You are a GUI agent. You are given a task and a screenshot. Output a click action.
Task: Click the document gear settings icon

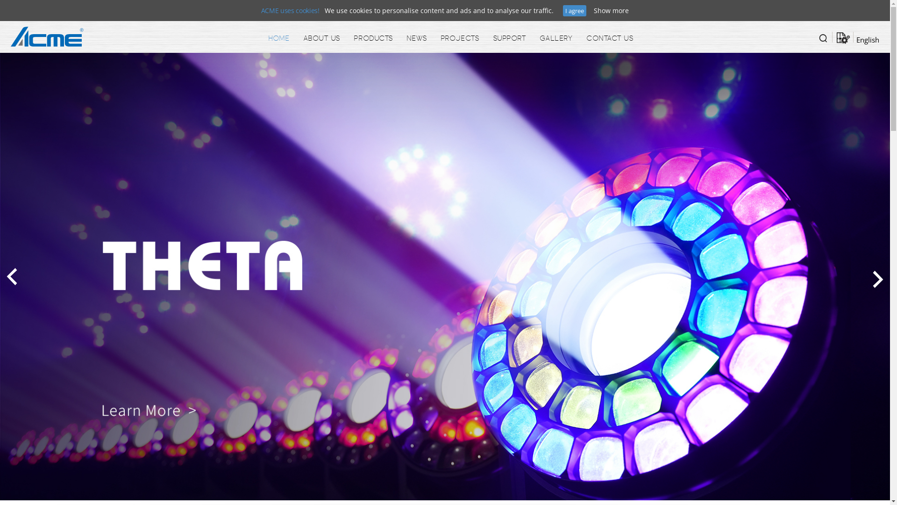(x=843, y=38)
